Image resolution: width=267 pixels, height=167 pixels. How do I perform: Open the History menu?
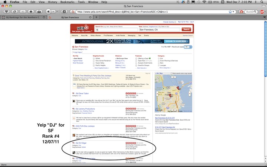pyautogui.click(x=52, y=2)
